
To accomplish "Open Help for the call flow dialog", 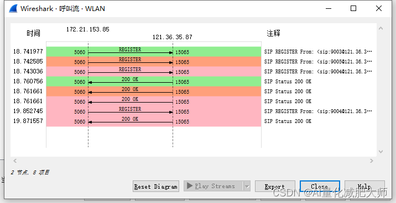I will pos(364,186).
